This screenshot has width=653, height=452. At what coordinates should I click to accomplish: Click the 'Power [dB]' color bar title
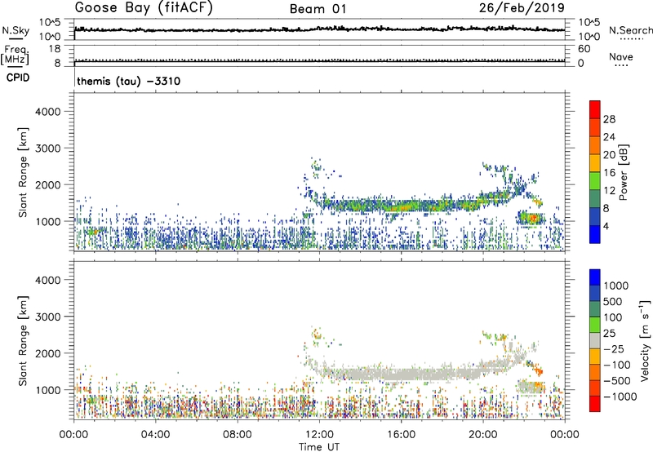623,172
